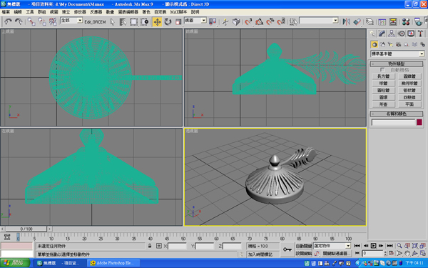
Task: Open the Utilities hammer panel
Action: pyautogui.click(x=420, y=34)
